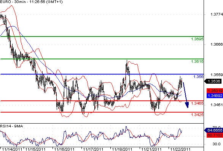Select the 1.3695 green resistance label
Image resolution: width=223 pixels, height=151 pixels.
197,39
